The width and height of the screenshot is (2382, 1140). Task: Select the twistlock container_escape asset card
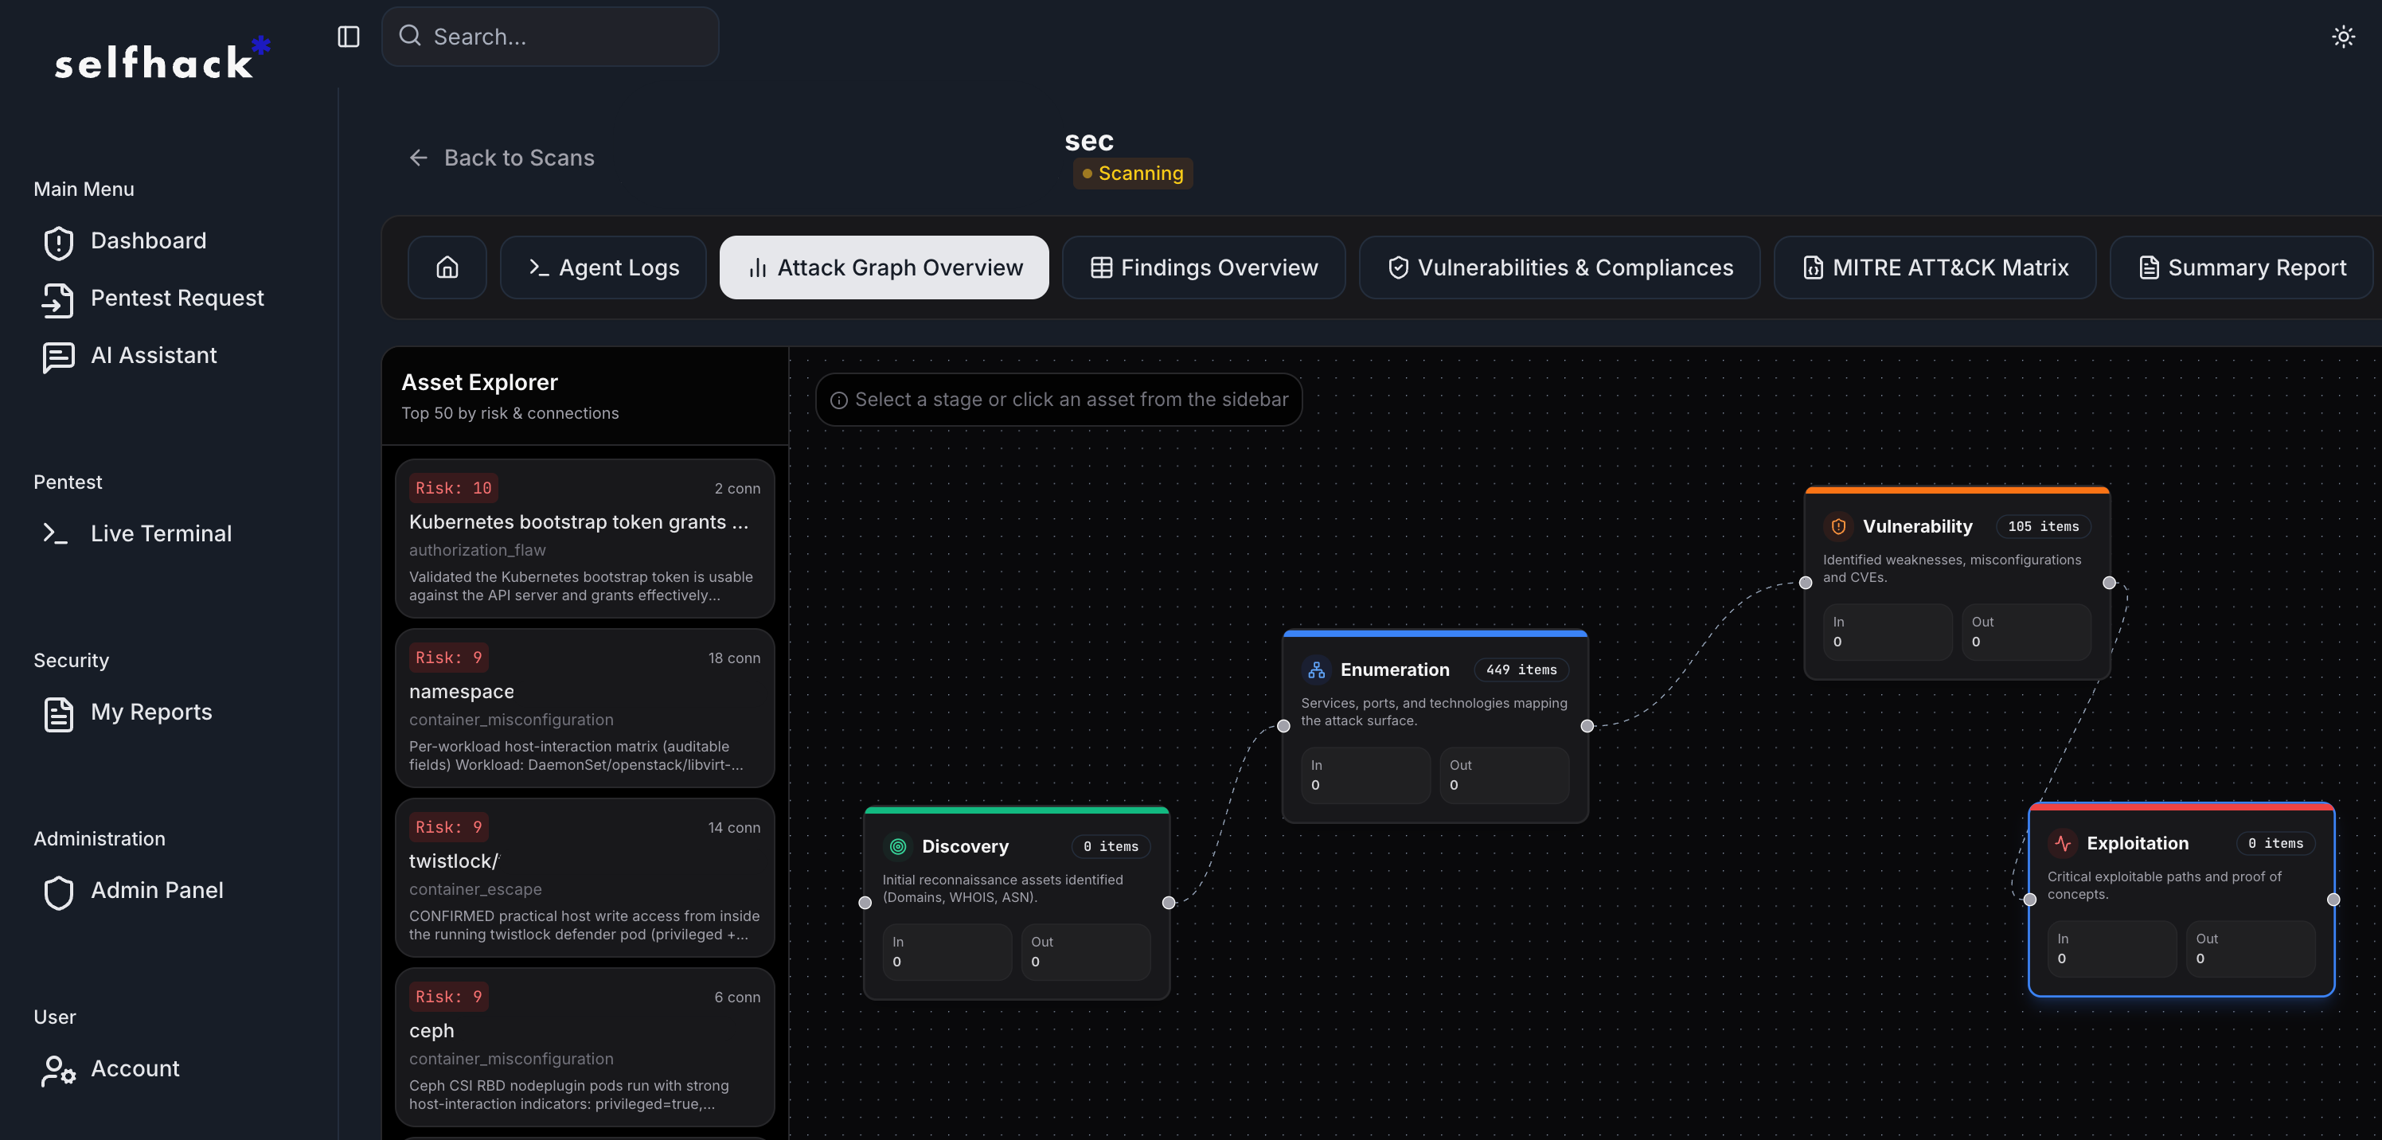(584, 878)
